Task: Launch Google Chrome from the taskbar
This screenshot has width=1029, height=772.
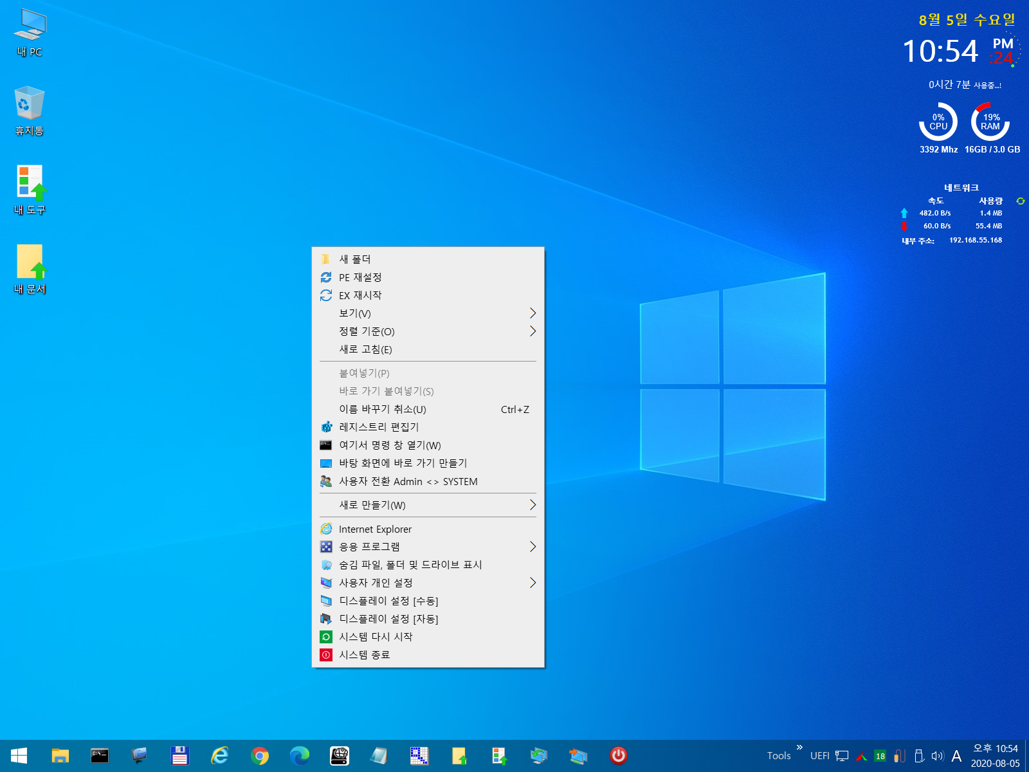Action: point(260,756)
